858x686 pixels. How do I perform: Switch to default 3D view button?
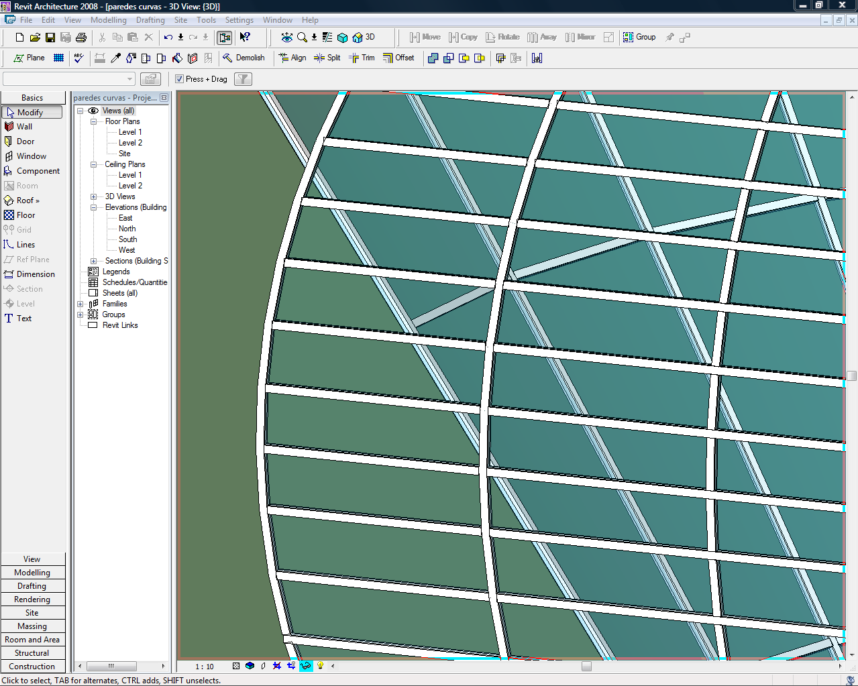click(x=364, y=38)
